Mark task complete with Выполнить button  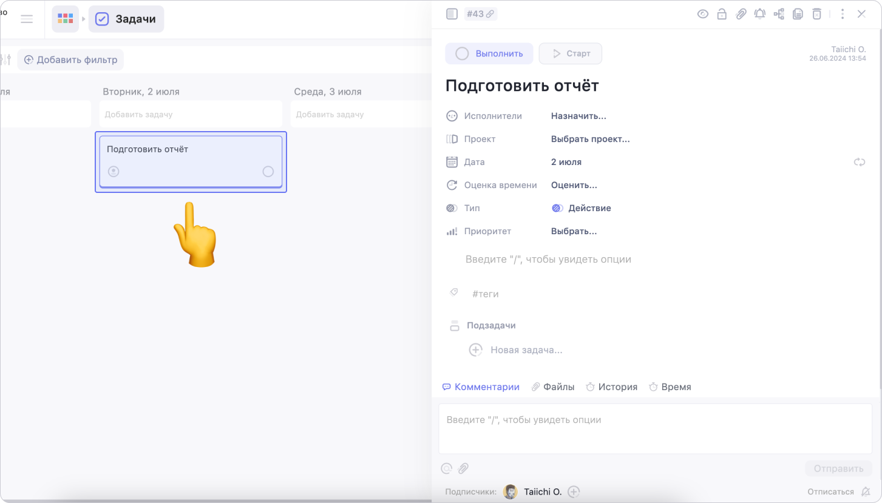coord(489,53)
